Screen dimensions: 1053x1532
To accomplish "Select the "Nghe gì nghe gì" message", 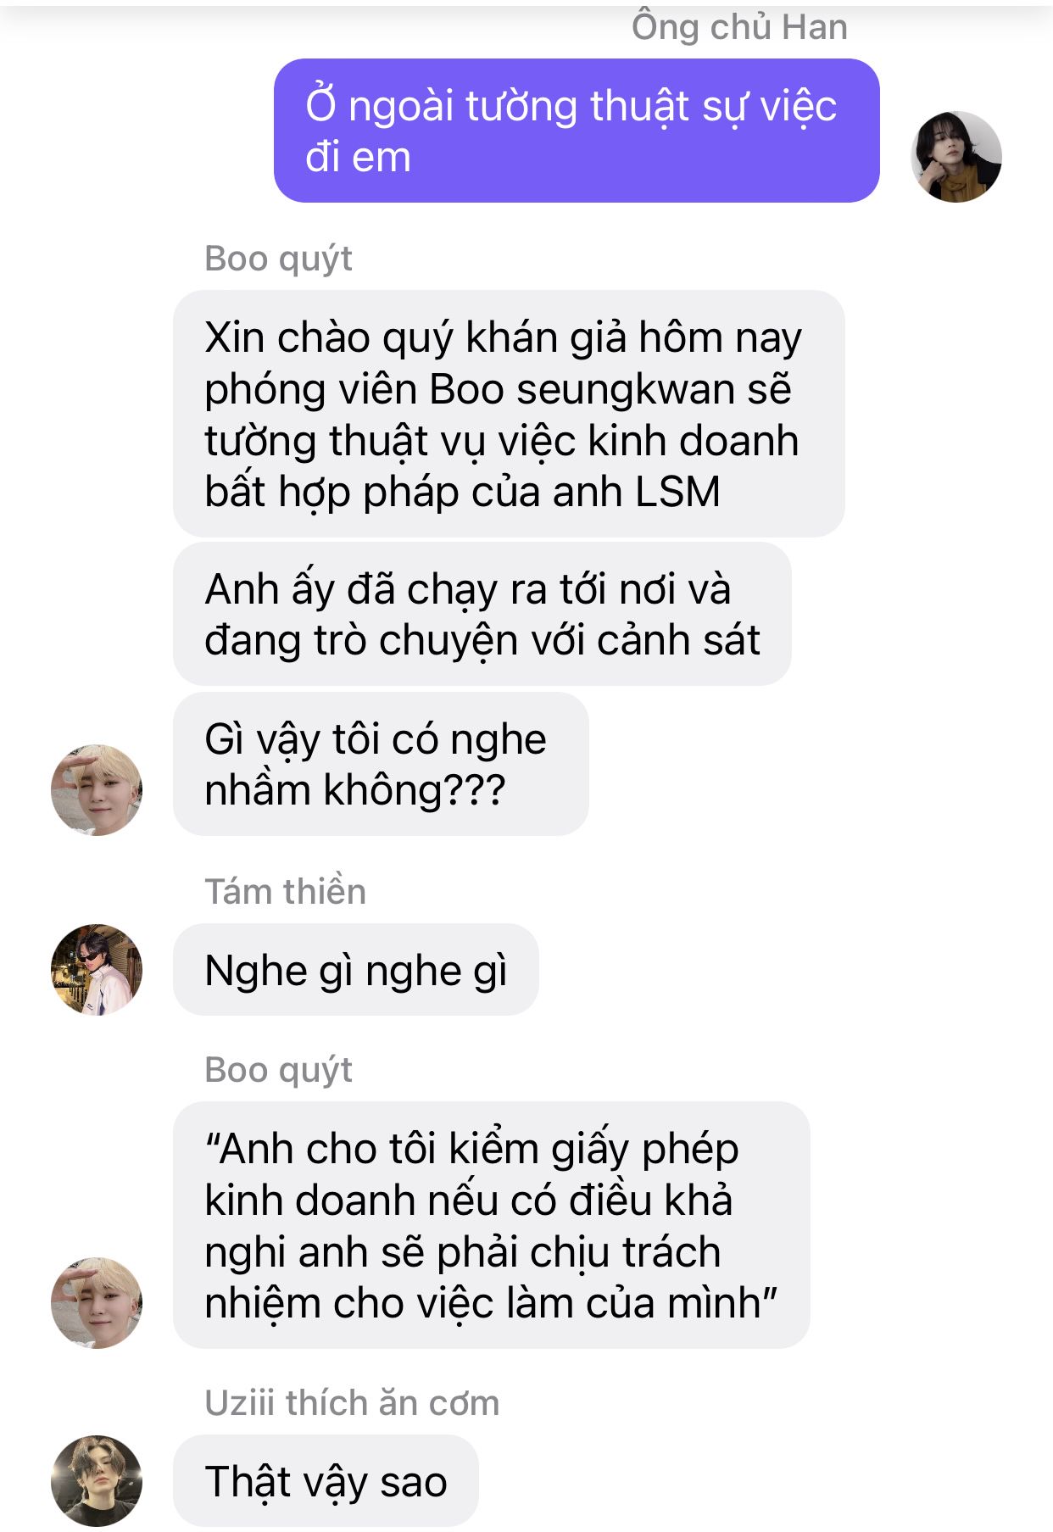I will click(356, 970).
